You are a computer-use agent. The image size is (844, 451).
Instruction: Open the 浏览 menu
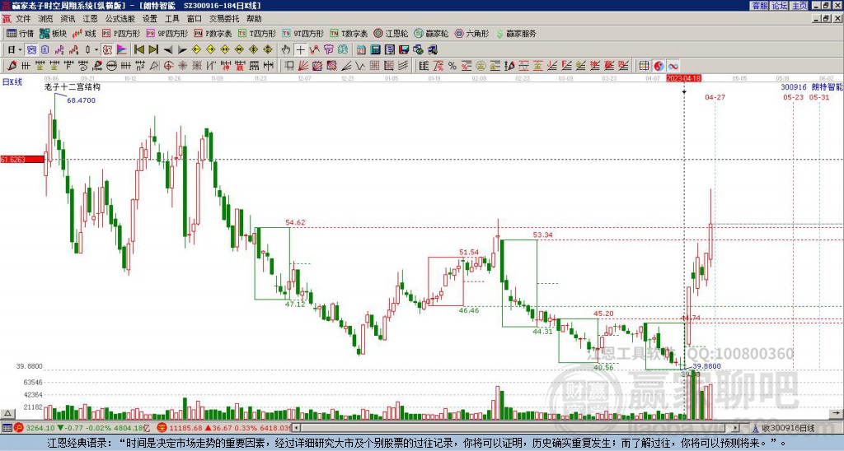pyautogui.click(x=45, y=19)
